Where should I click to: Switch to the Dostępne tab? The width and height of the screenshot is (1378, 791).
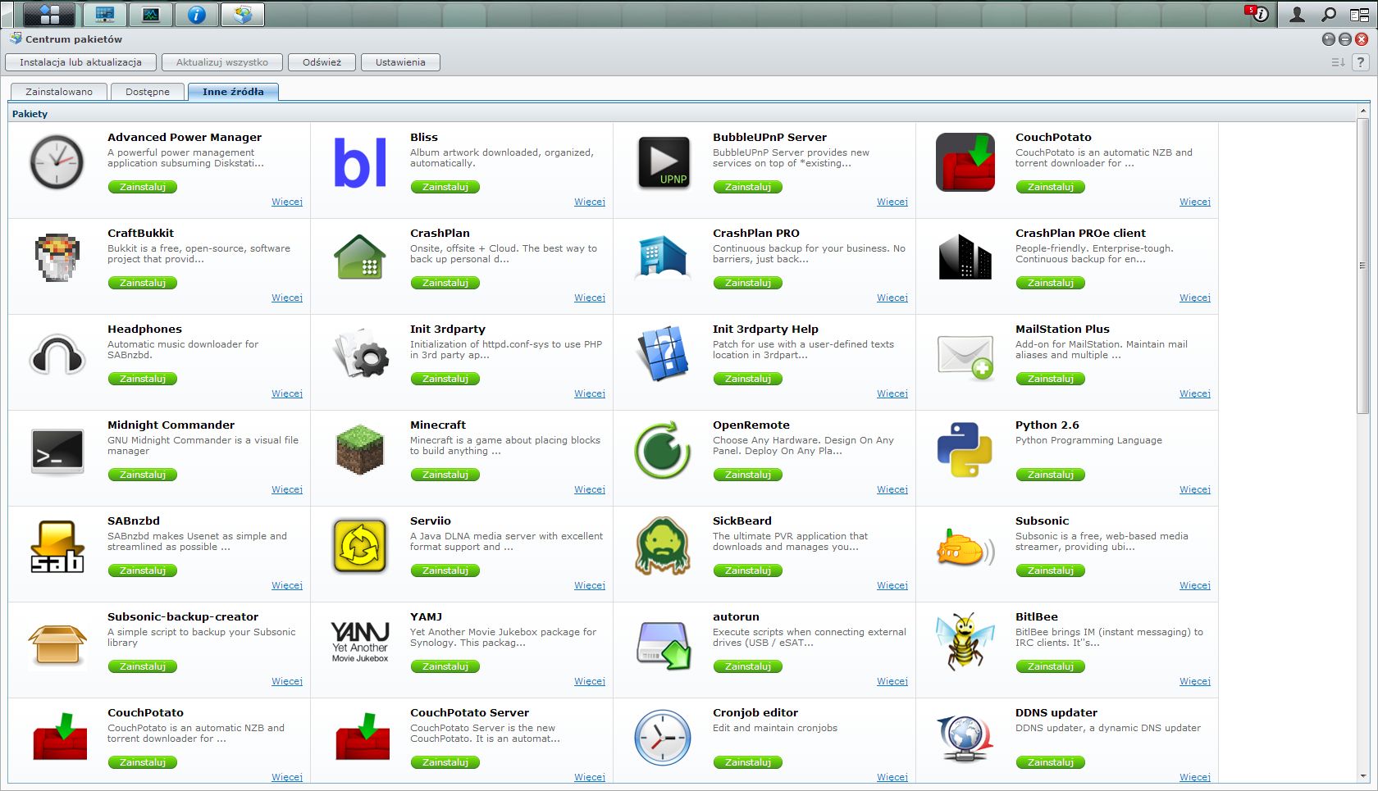(x=148, y=92)
